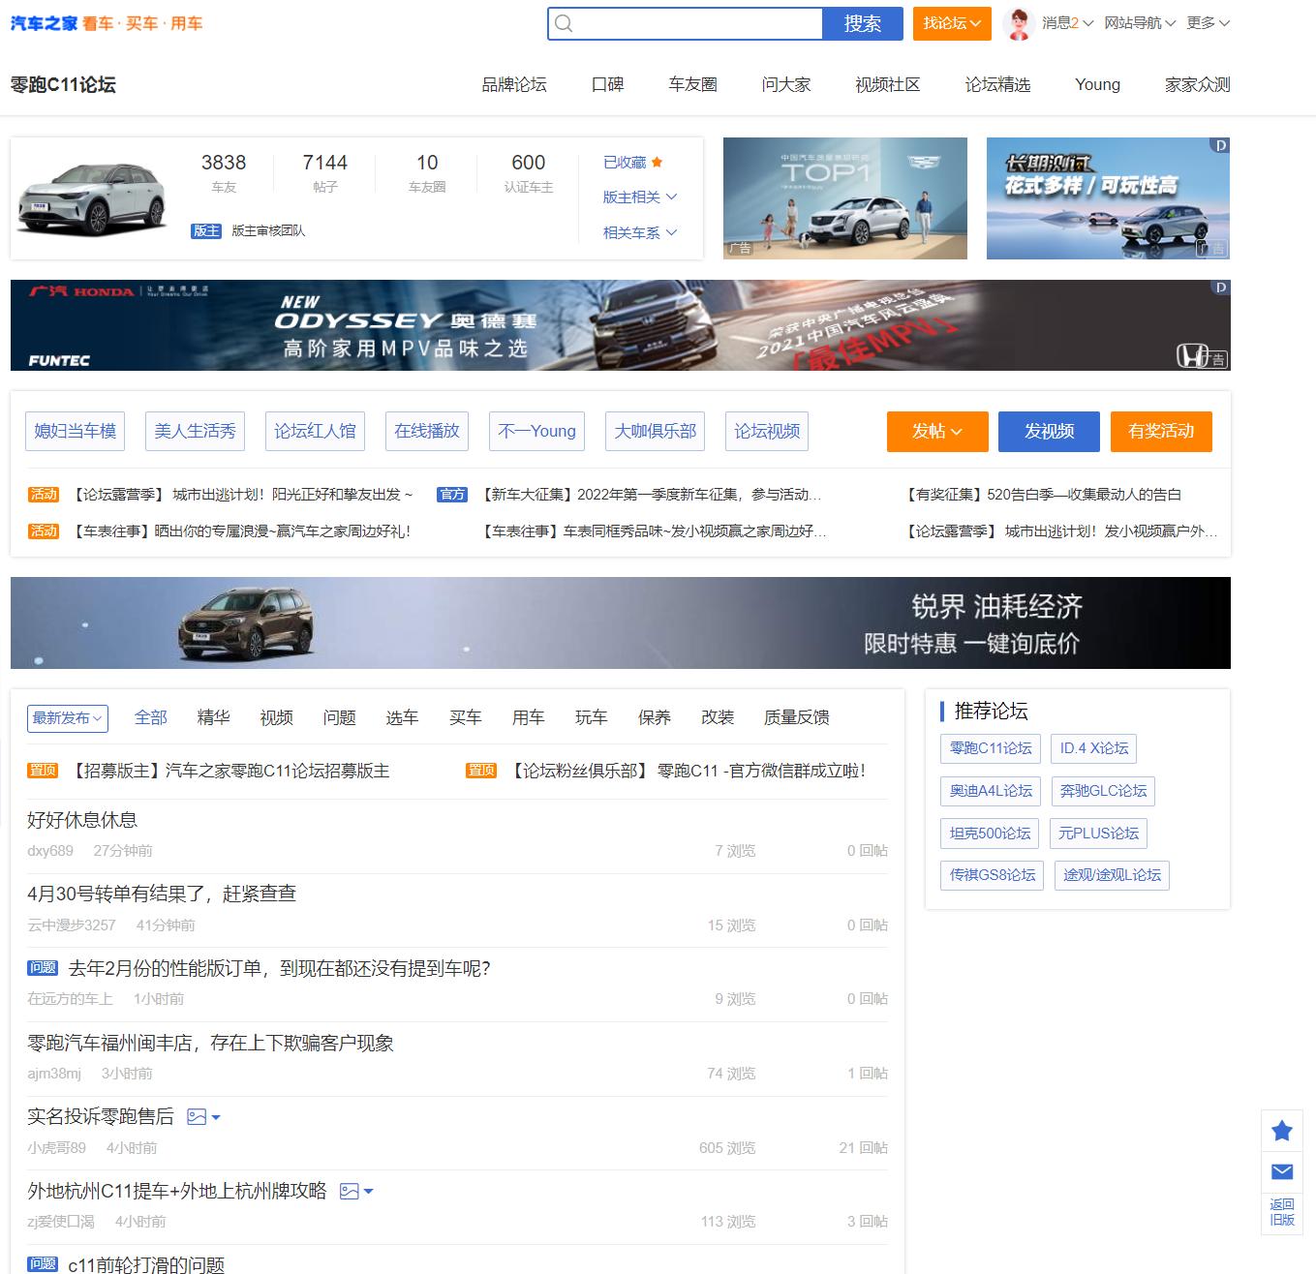Open your profile avatar
The image size is (1316, 1274).
[x=1019, y=22]
